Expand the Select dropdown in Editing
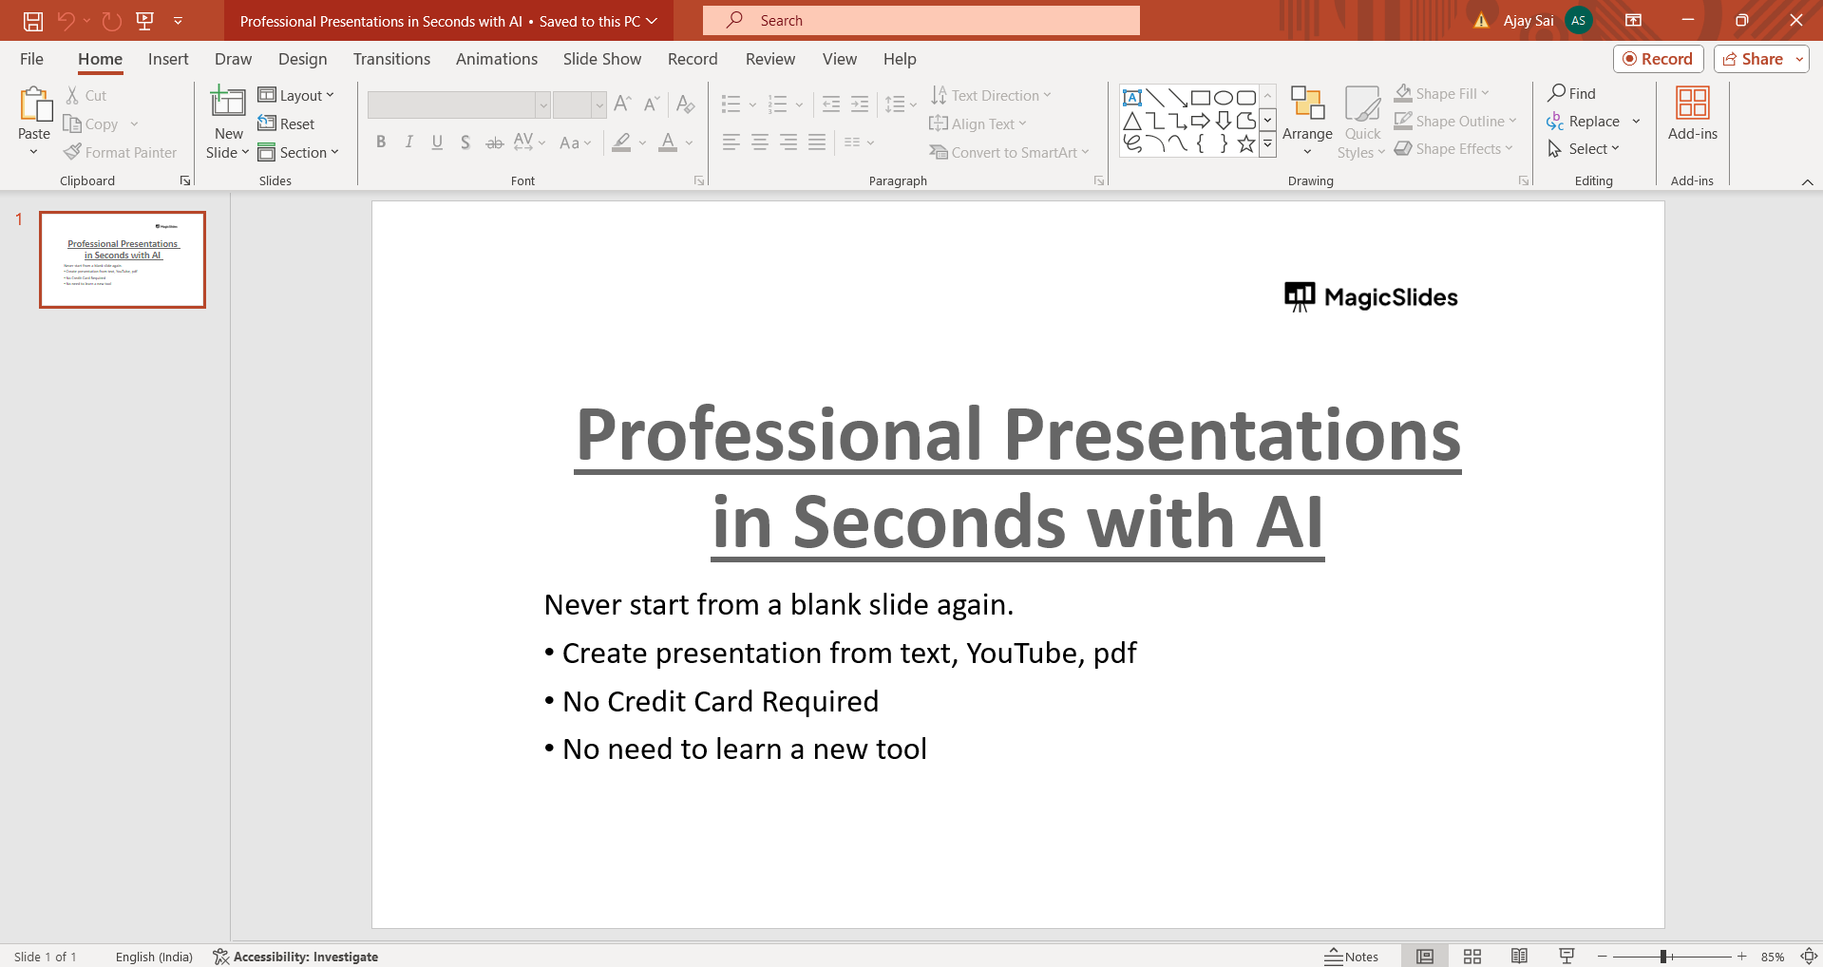 [1585, 148]
